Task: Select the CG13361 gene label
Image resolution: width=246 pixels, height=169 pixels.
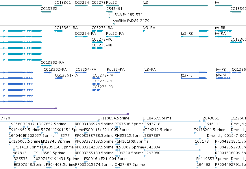Action: click(62, 3)
